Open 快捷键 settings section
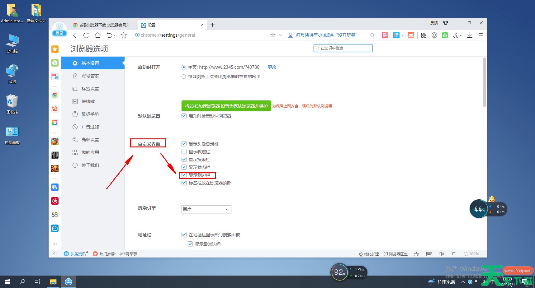Viewport: 535px width, 288px height. [93, 101]
